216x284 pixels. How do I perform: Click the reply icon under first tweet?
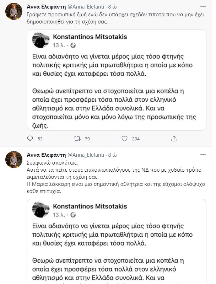[30, 138]
